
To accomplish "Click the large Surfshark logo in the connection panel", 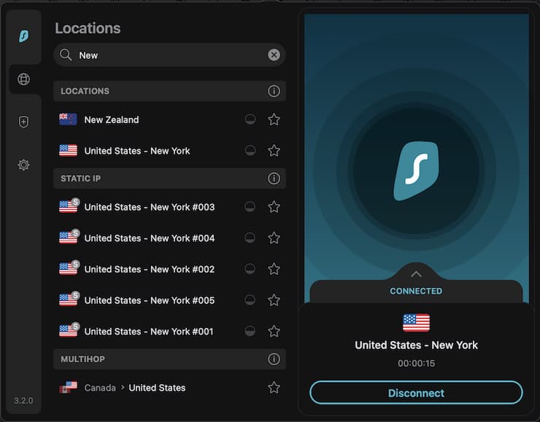I will pyautogui.click(x=417, y=171).
